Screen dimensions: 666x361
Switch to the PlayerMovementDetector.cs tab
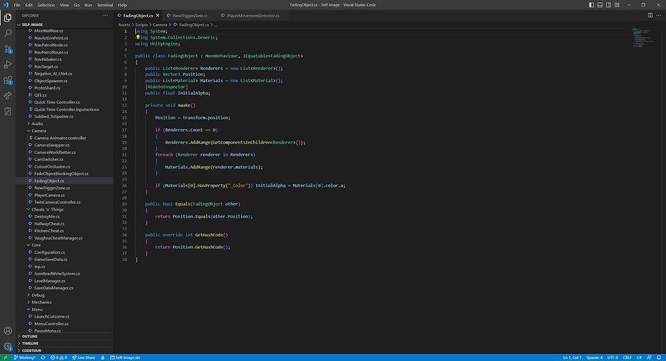pyautogui.click(x=253, y=16)
